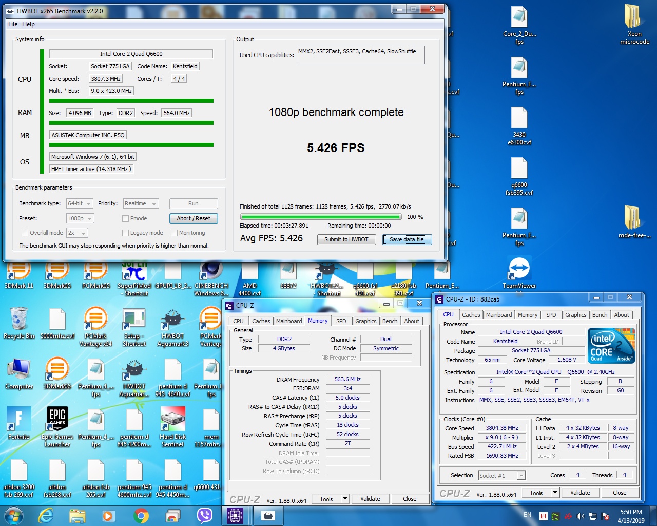Screen dimensions: 657x526
Task: Click Close in CPU-Z ID 882ca5 window
Action: (x=620, y=493)
